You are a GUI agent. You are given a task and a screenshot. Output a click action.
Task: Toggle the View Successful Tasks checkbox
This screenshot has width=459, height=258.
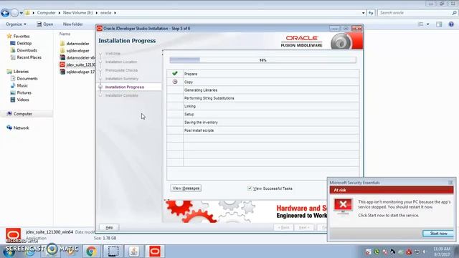[x=250, y=188]
